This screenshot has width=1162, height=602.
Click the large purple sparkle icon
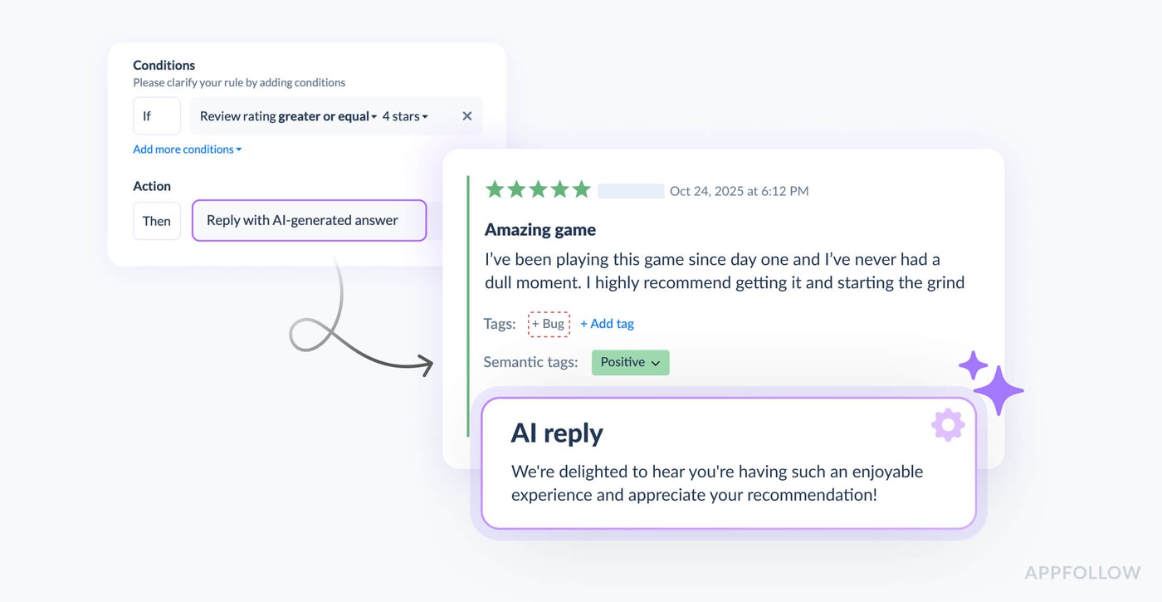[998, 389]
